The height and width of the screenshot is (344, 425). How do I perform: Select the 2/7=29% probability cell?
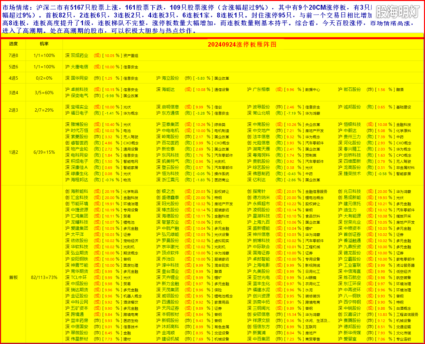tap(44, 110)
